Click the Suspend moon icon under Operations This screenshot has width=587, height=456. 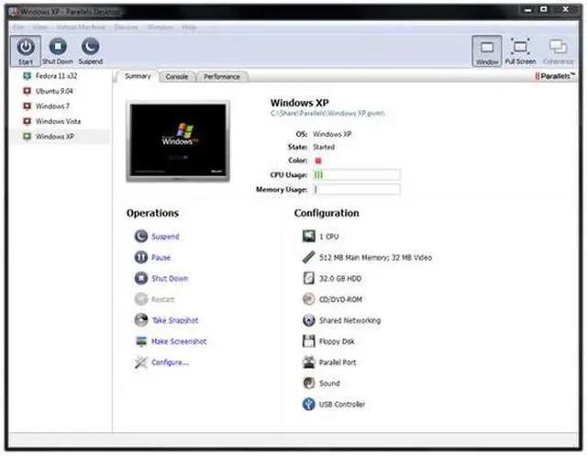[x=141, y=236]
